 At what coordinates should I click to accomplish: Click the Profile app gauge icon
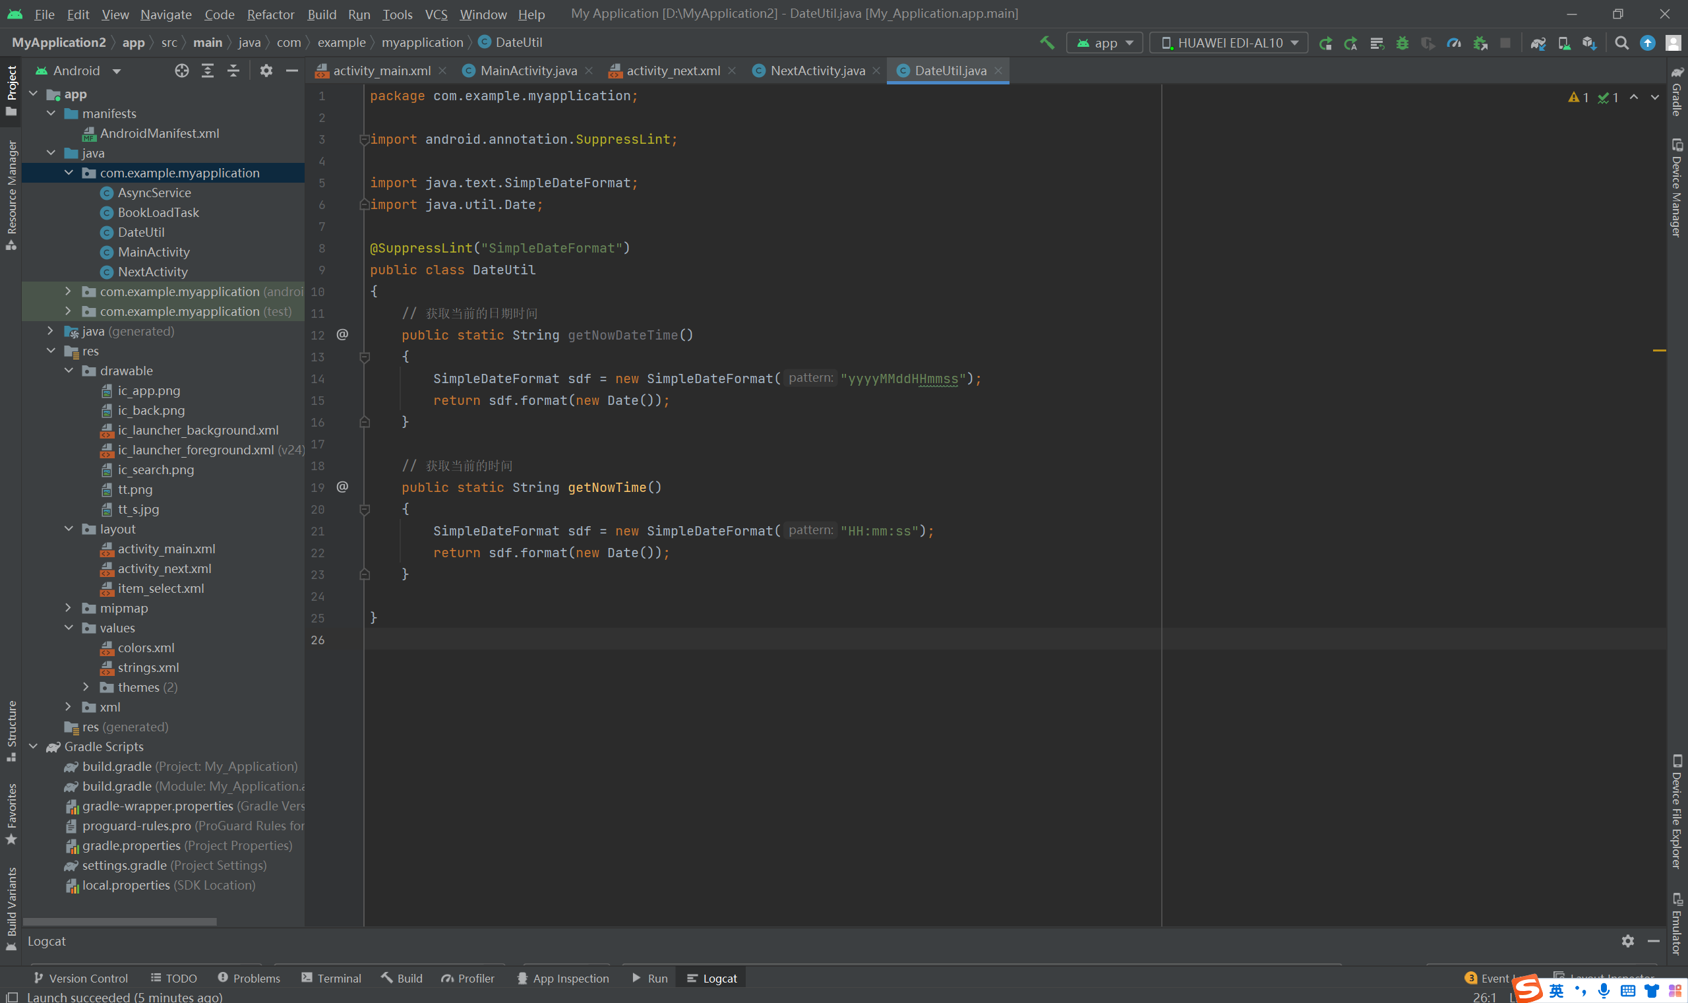1453,43
